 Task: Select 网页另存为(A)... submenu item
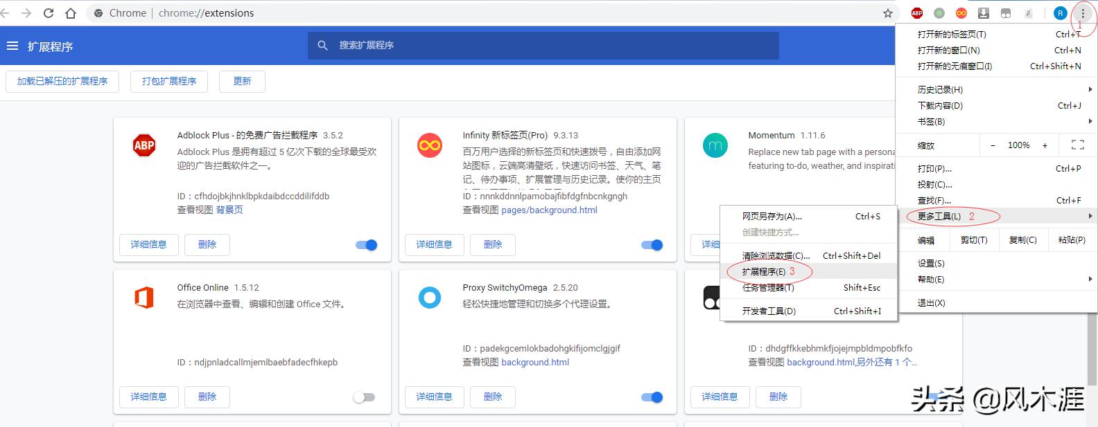click(x=810, y=216)
